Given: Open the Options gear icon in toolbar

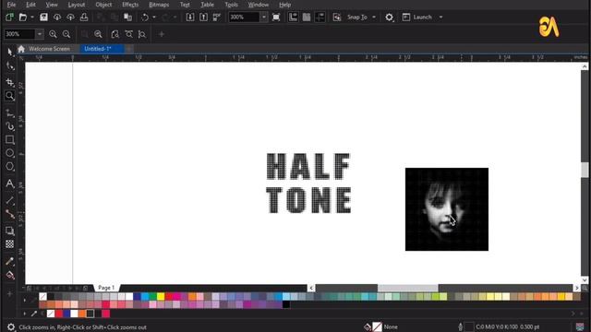Looking at the screenshot, I should tap(389, 17).
